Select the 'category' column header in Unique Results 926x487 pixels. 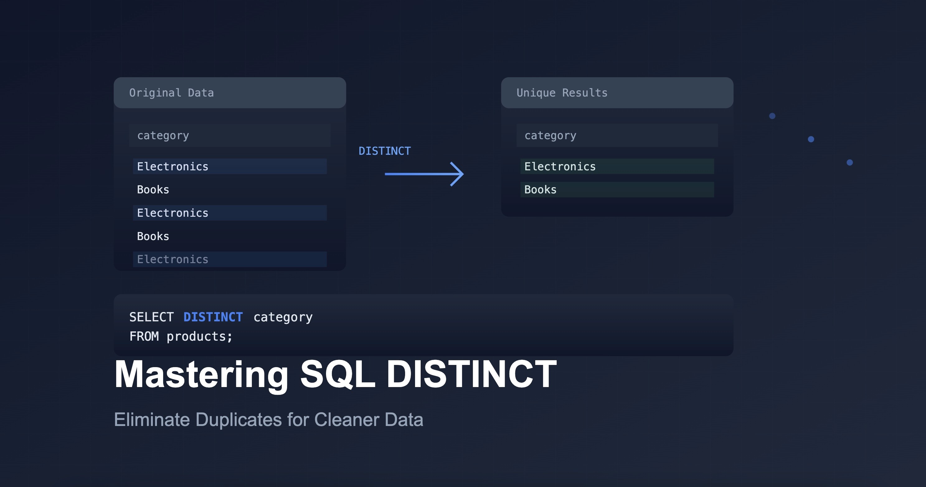(x=617, y=135)
